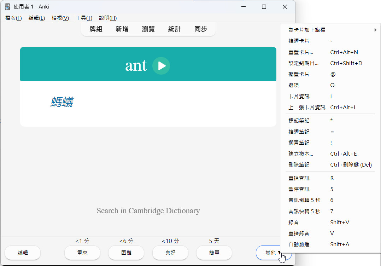381x266 pixels.
Task: Toggle 自動前進 in the menu
Action: 299,244
